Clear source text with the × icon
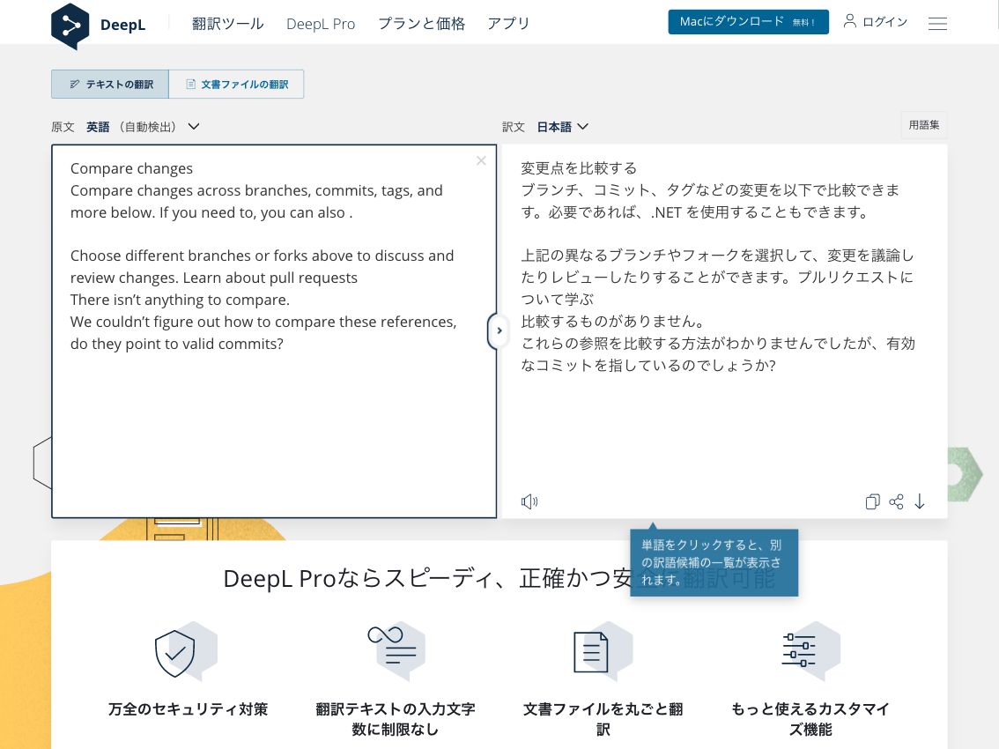 tap(481, 160)
